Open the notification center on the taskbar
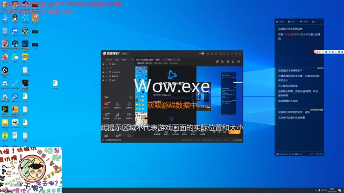 click(x=340, y=190)
